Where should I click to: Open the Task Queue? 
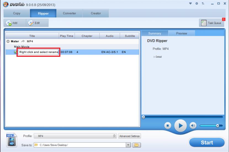(211, 23)
